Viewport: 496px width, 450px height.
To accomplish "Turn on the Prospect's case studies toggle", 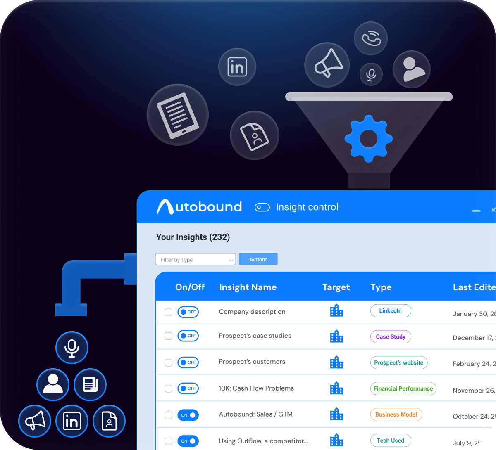I will tap(188, 336).
